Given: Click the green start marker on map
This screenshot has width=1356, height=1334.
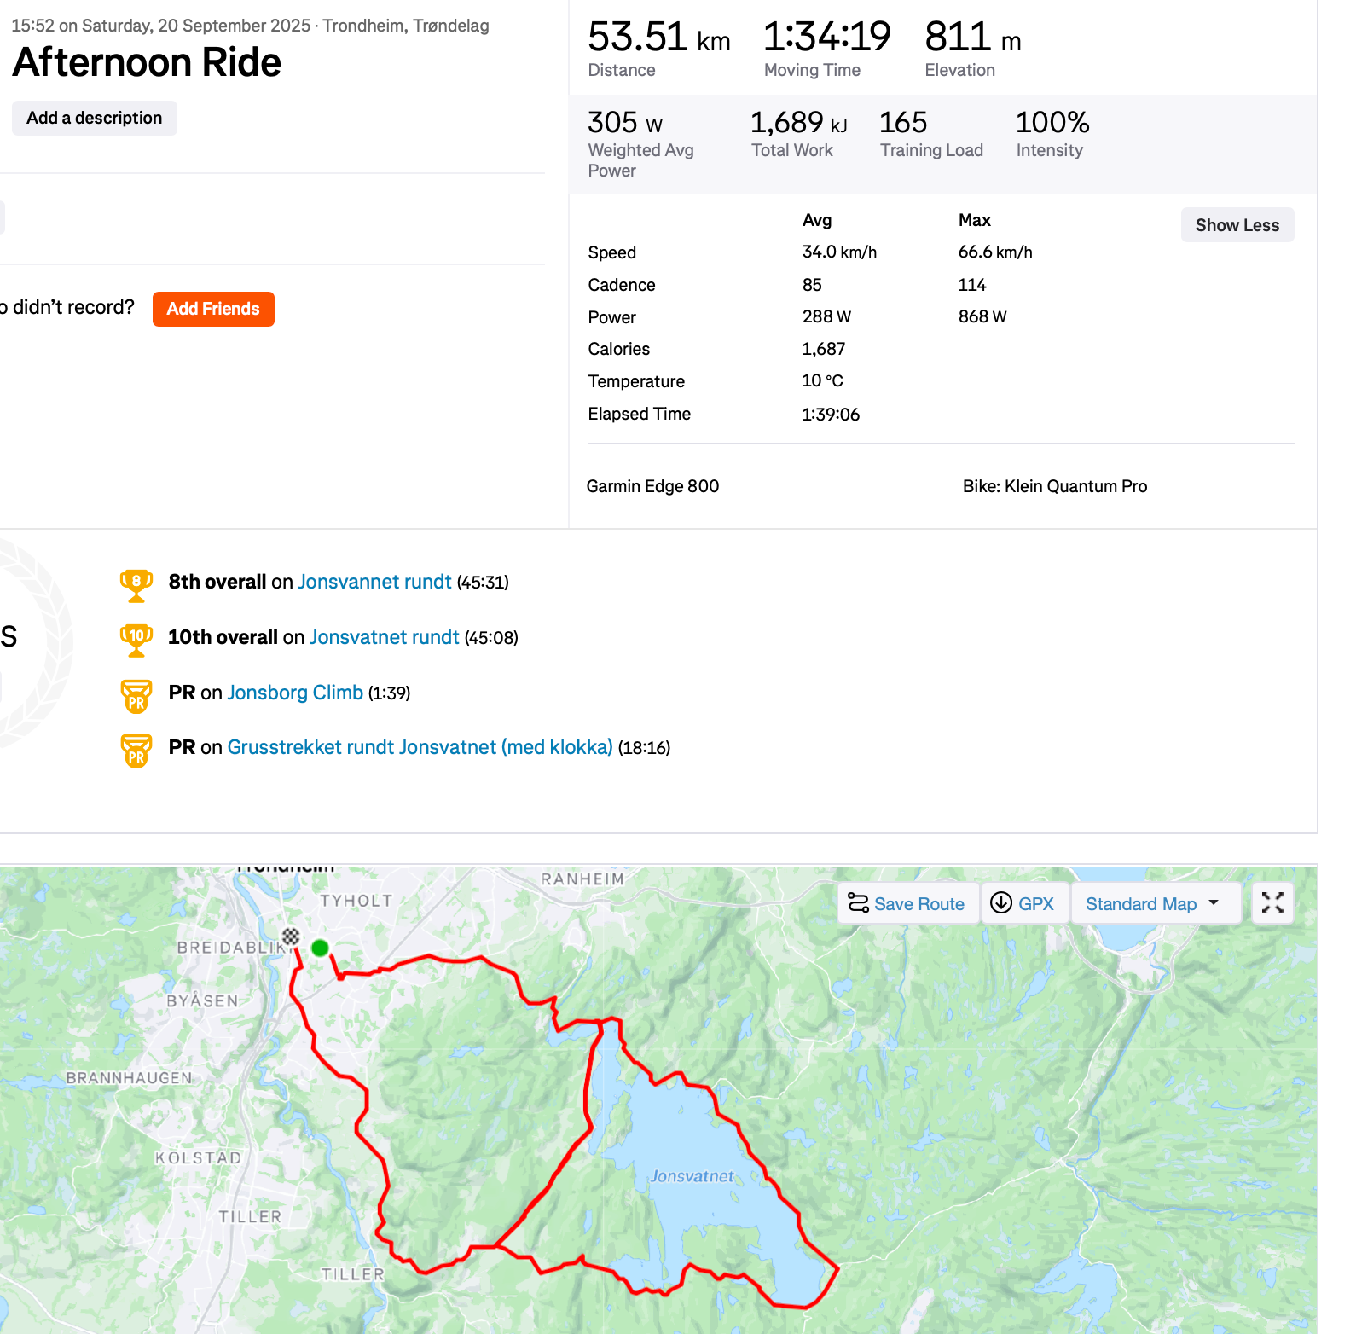Looking at the screenshot, I should point(321,948).
